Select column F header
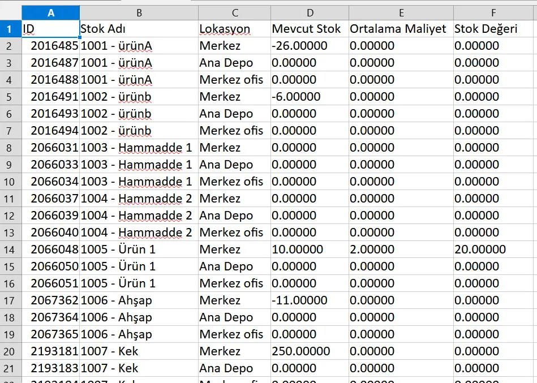This screenshot has height=383, width=537. pyautogui.click(x=493, y=13)
